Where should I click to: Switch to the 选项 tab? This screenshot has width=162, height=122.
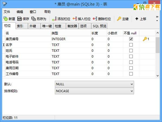85,26
